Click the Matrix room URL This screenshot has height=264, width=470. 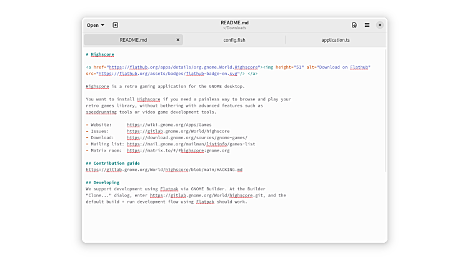[177, 150]
